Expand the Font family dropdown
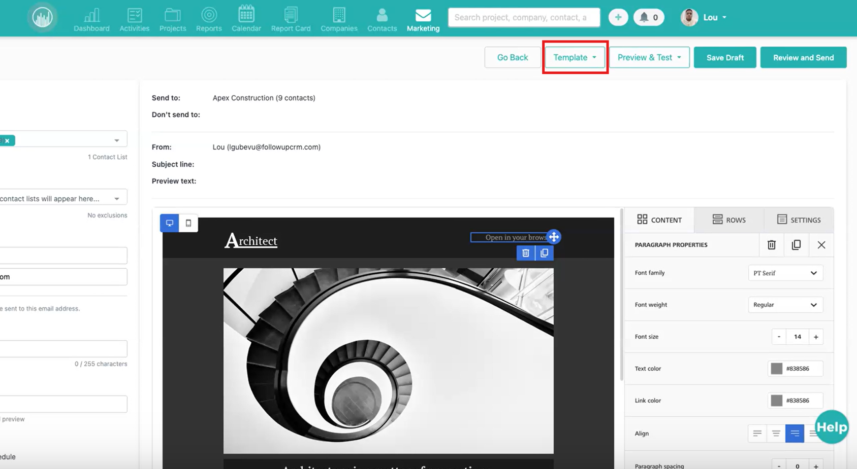The width and height of the screenshot is (857, 469). tap(785, 273)
